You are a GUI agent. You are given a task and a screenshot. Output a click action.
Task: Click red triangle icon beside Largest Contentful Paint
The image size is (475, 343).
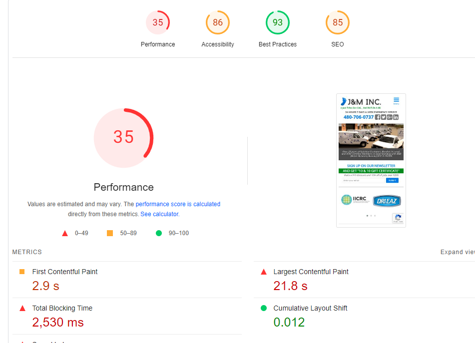(264, 272)
